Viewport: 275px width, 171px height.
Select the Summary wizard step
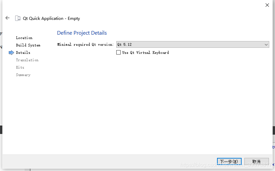(23, 75)
